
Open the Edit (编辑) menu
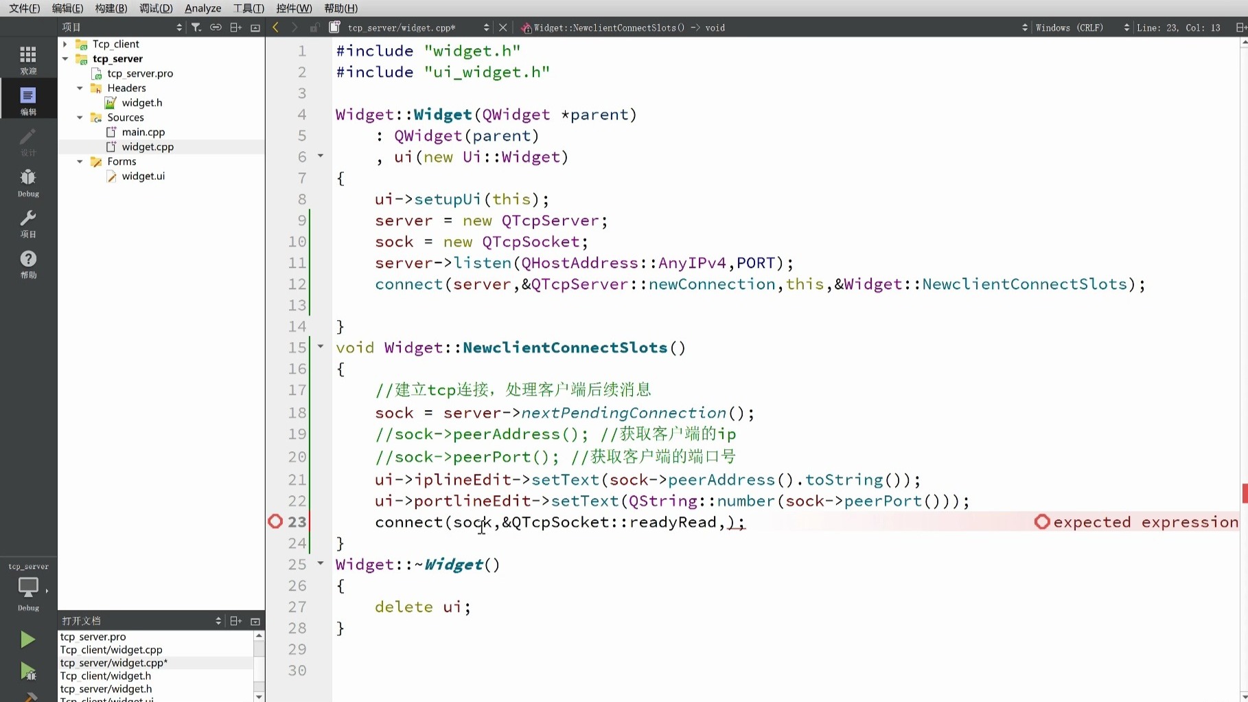[x=67, y=8]
